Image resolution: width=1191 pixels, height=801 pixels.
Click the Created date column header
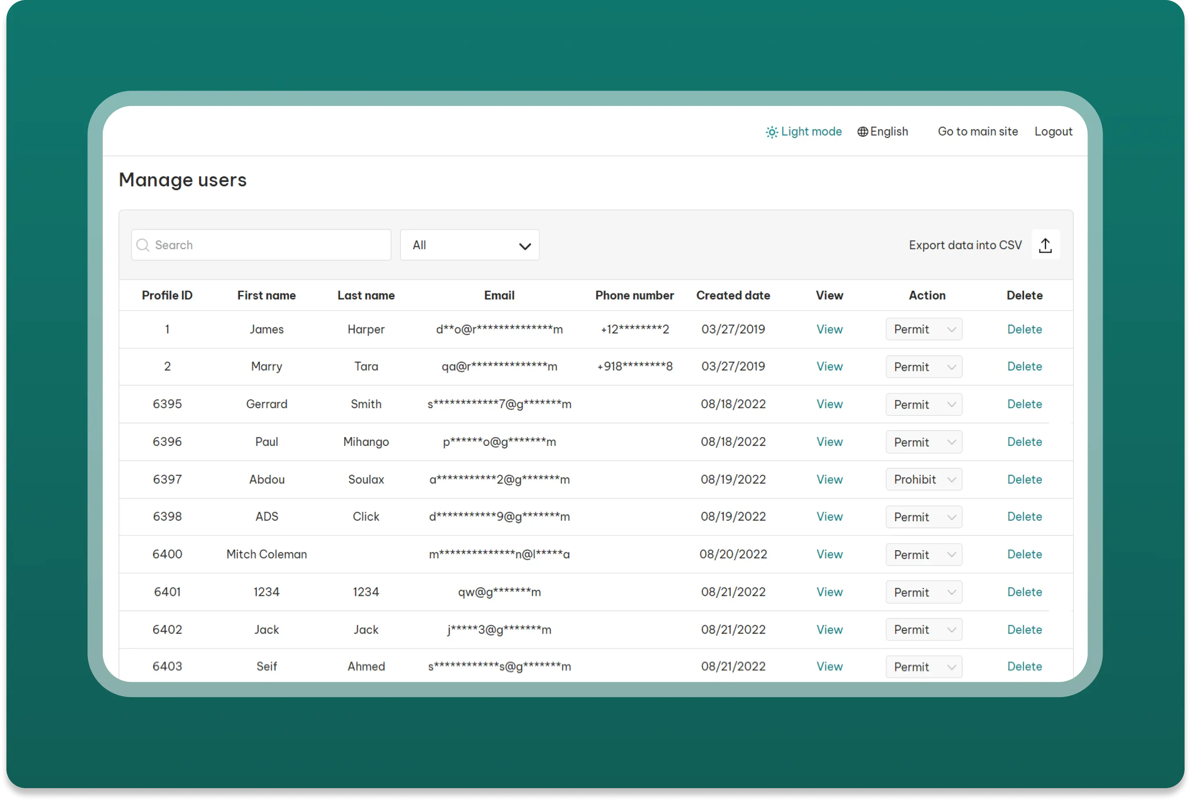733,295
